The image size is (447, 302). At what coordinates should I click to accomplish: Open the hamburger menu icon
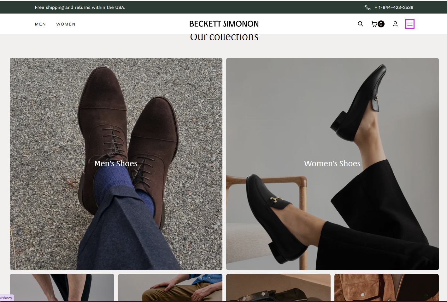tap(409, 24)
